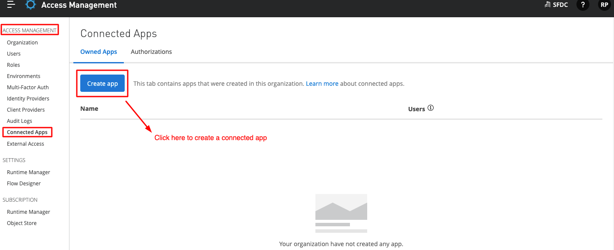
Task: Open the Audit Logs section
Action: pos(19,121)
